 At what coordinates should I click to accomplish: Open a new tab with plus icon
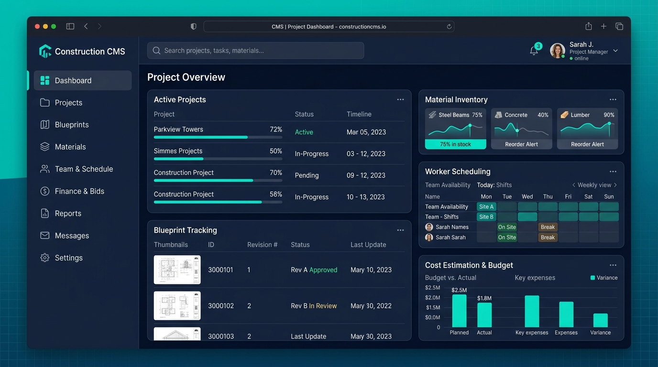tap(603, 26)
